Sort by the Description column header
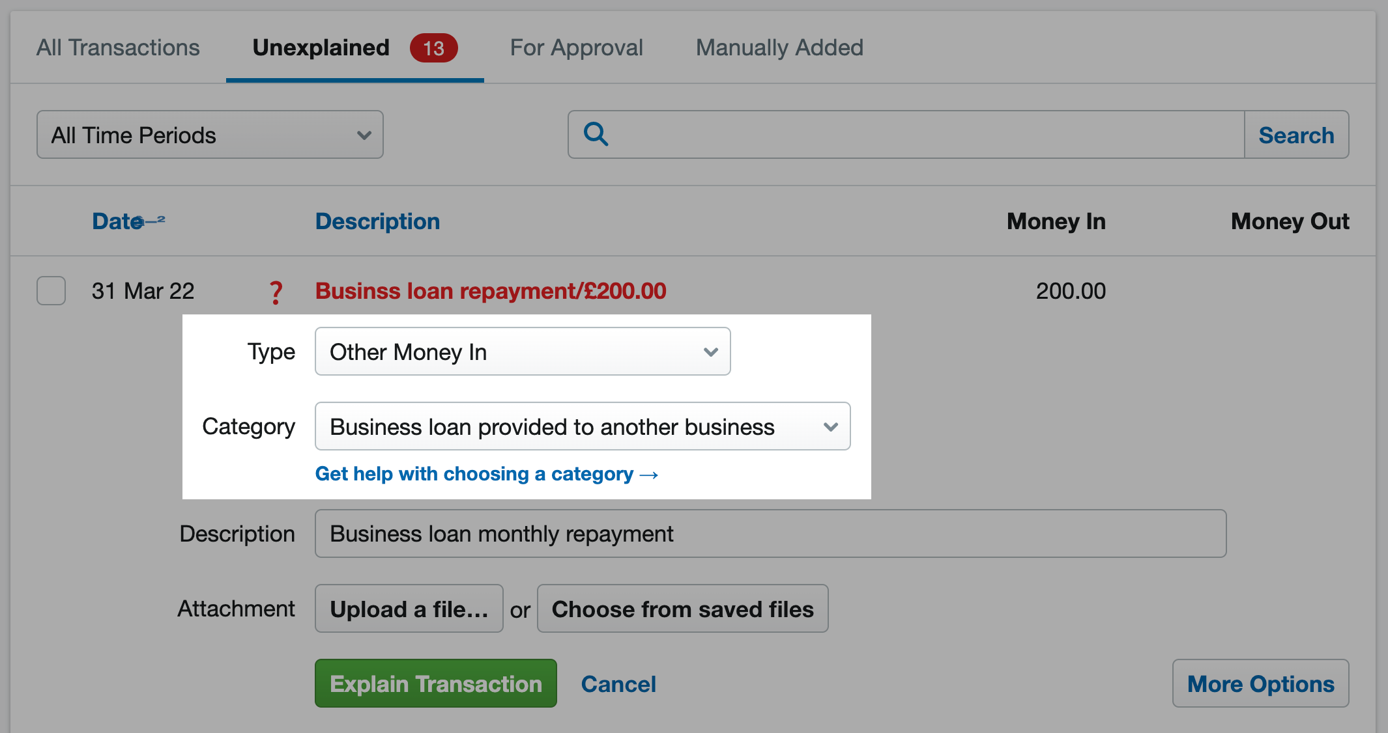 (377, 221)
